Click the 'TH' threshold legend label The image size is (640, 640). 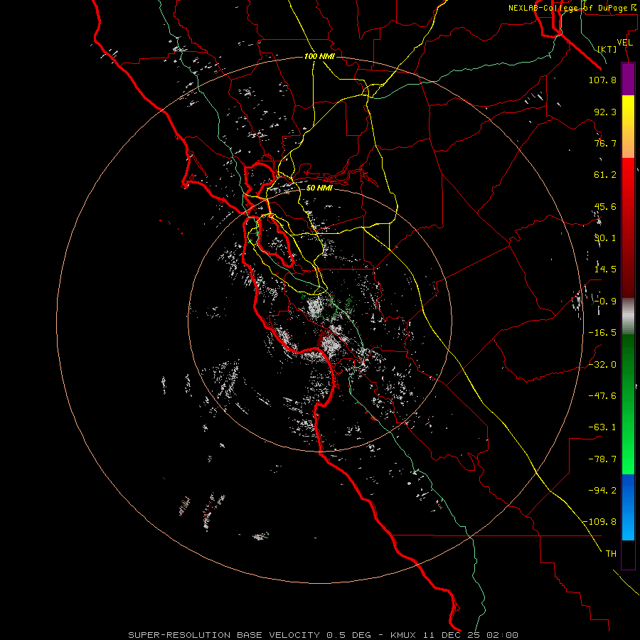coord(611,554)
